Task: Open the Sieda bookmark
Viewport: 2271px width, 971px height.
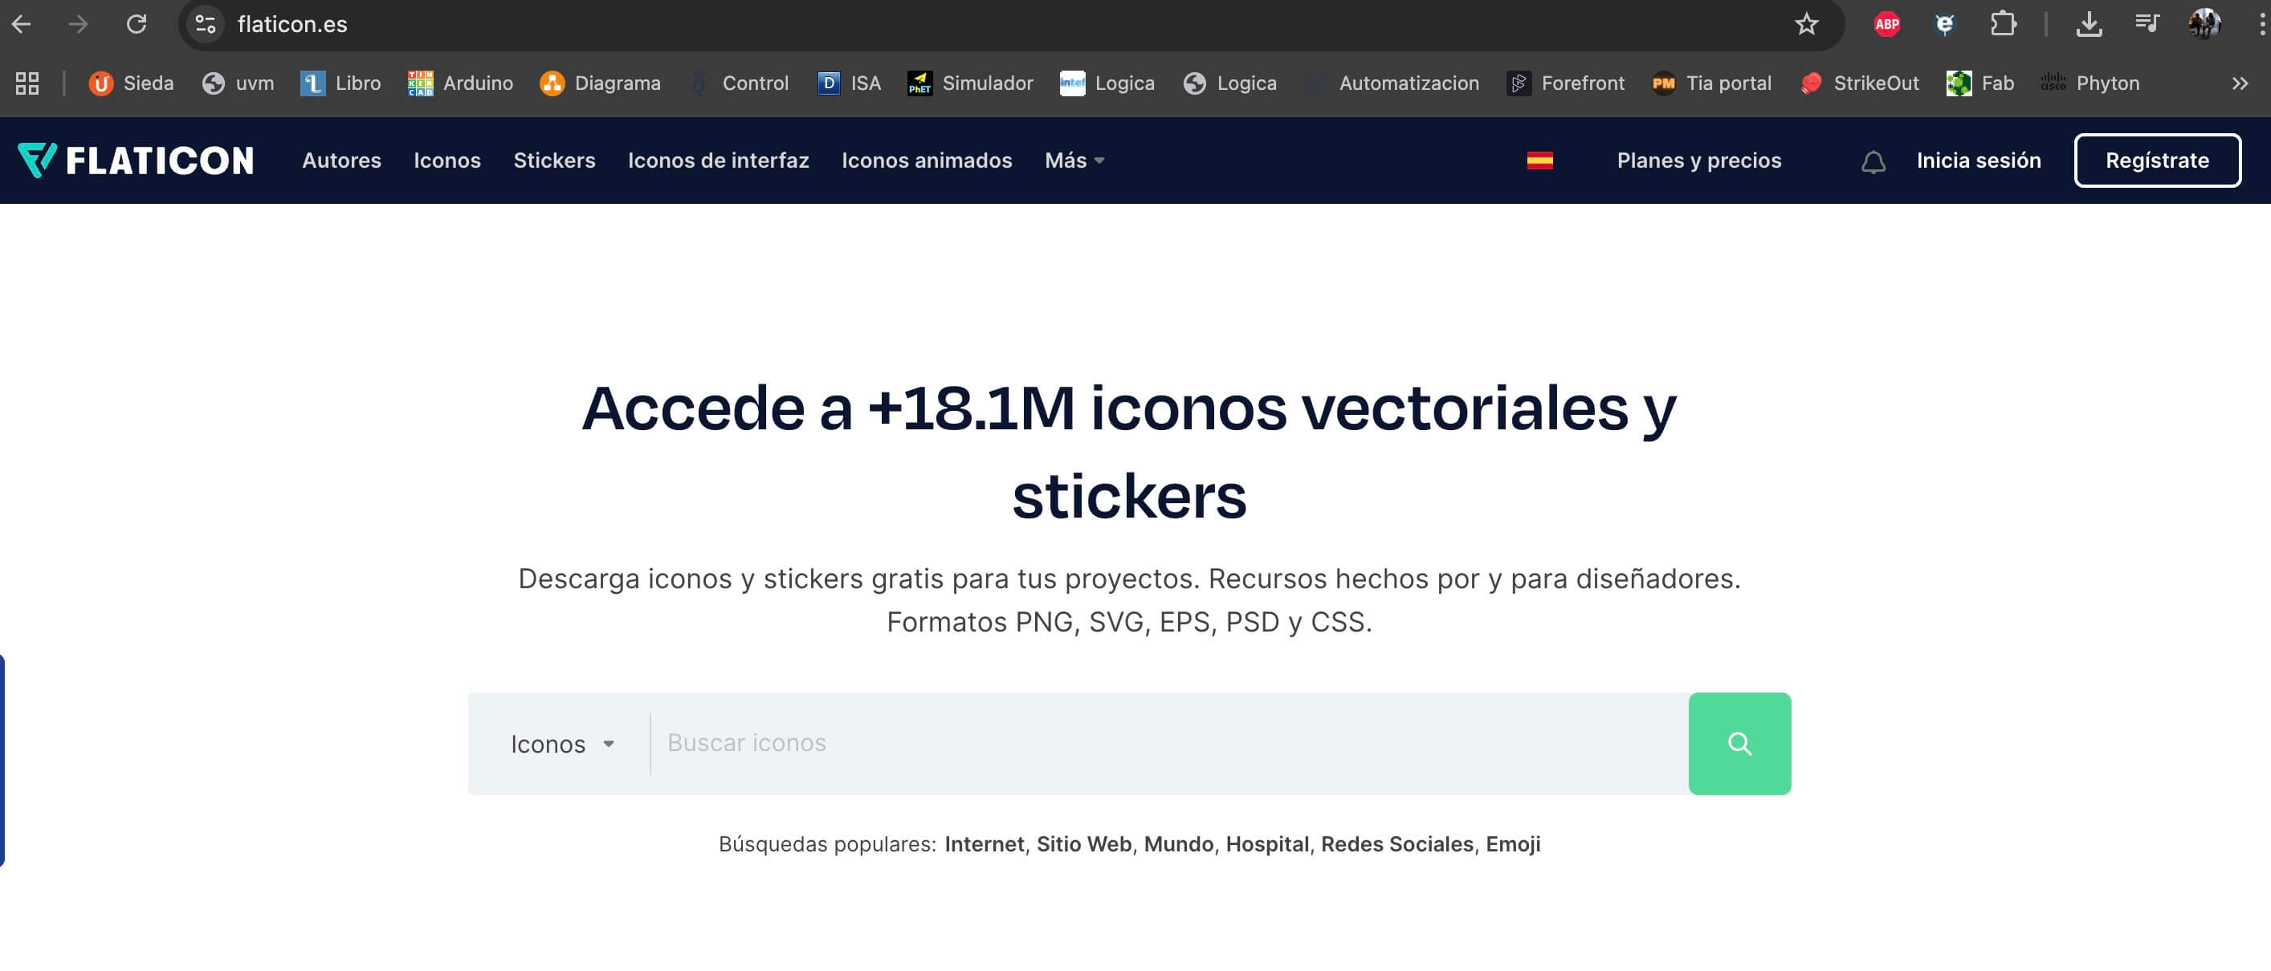Action: pyautogui.click(x=132, y=83)
